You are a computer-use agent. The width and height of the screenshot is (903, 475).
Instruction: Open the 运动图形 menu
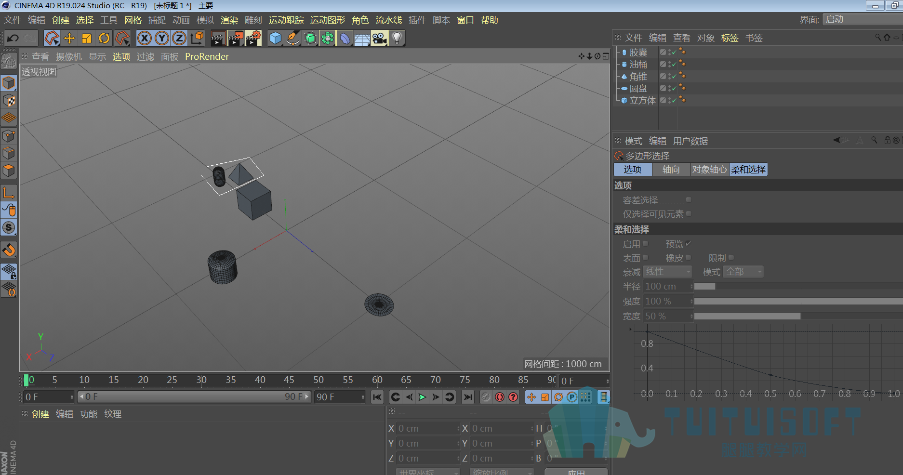click(x=328, y=20)
